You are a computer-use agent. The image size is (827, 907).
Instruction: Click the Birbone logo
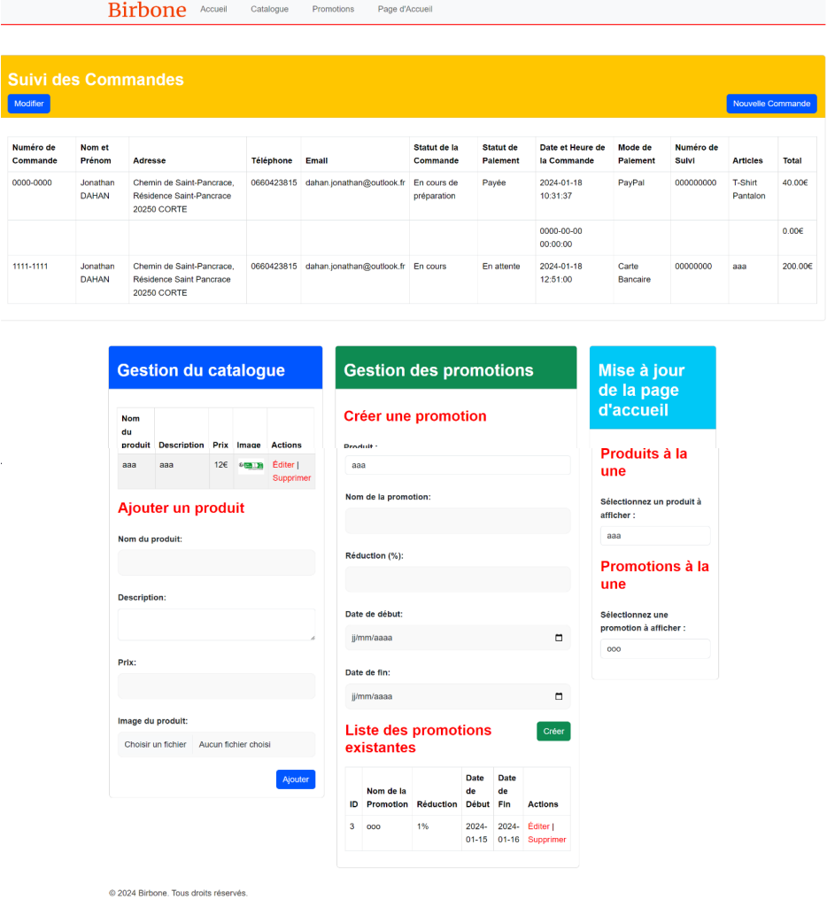point(147,9)
